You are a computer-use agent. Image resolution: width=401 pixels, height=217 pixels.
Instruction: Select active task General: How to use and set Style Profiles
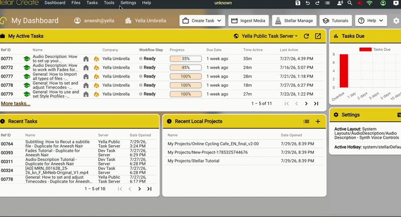tap(56, 94)
